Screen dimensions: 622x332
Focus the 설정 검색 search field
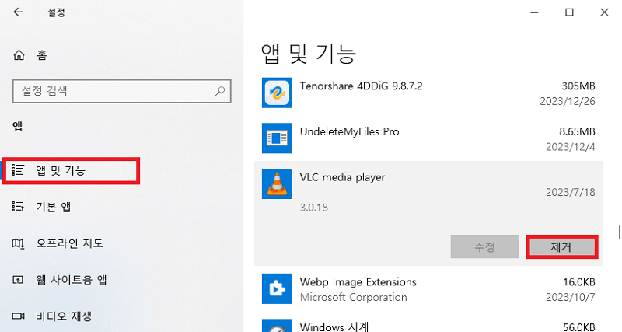122,91
